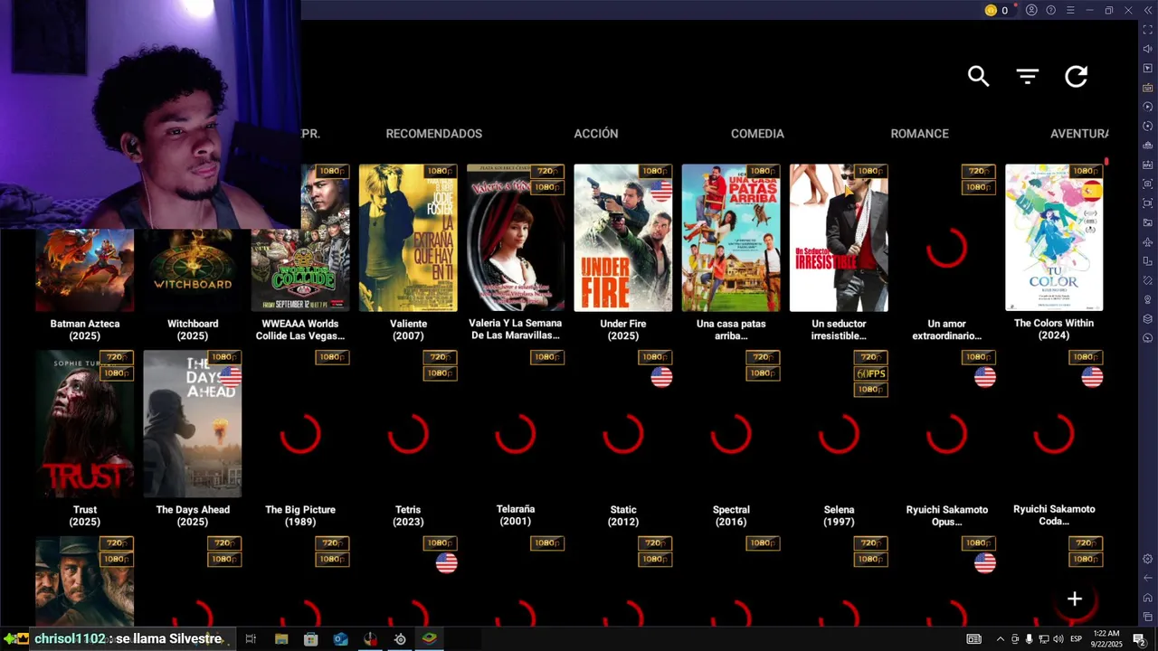Click the BlueStacks volume sidebar icon

click(x=1148, y=49)
